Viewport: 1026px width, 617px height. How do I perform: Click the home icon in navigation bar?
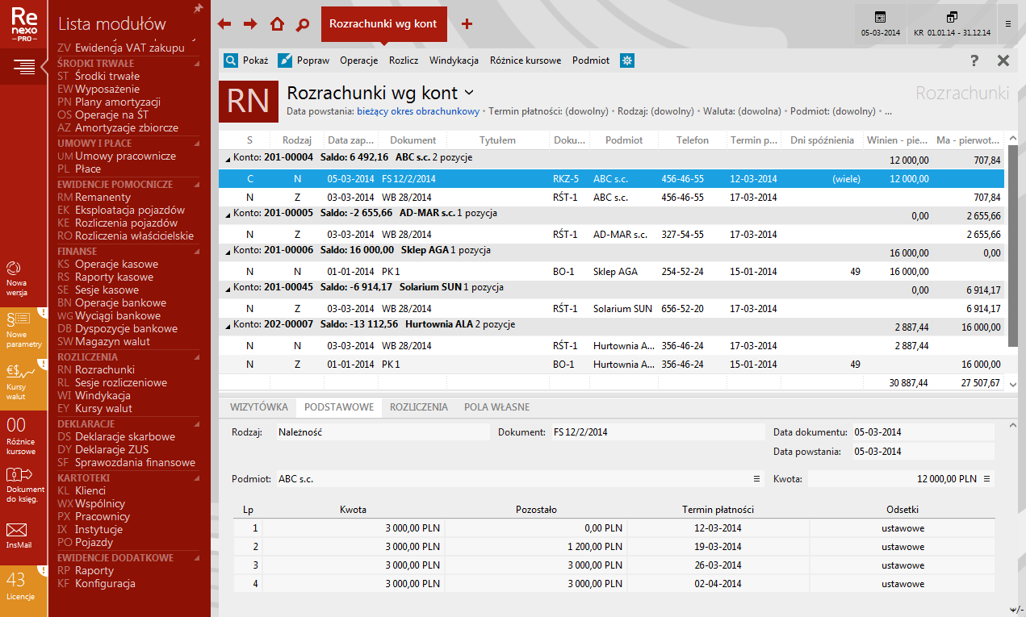point(277,24)
